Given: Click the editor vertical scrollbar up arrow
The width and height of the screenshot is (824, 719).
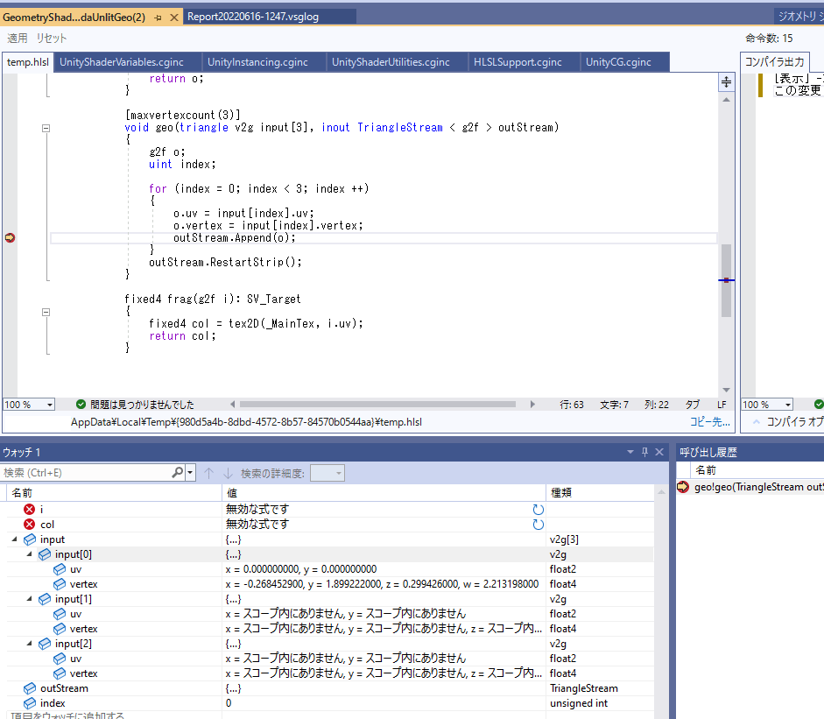Looking at the screenshot, I should 726,99.
